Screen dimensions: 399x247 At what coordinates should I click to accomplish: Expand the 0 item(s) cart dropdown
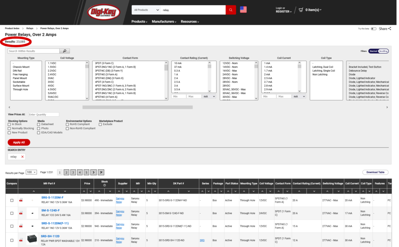click(x=313, y=10)
